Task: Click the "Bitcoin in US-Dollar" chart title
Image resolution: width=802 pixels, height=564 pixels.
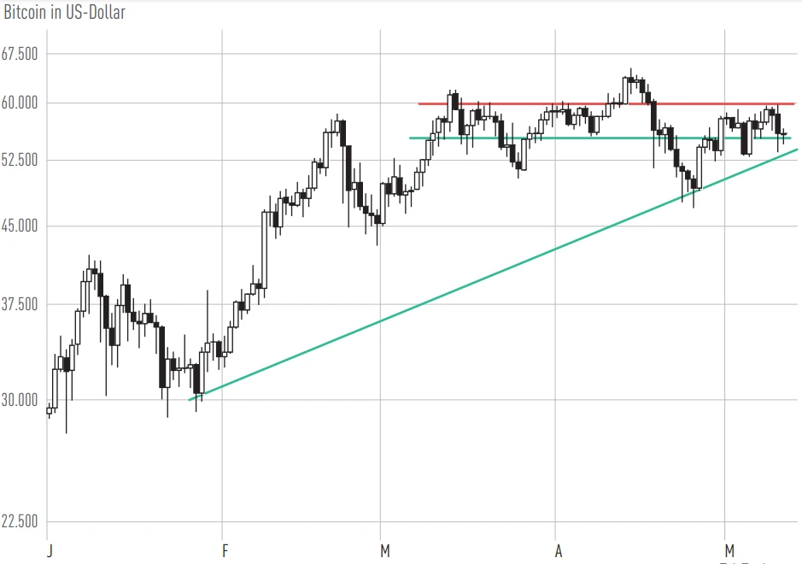Action: 65,12
